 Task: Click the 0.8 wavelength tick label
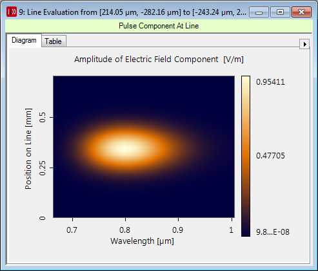[125, 230]
